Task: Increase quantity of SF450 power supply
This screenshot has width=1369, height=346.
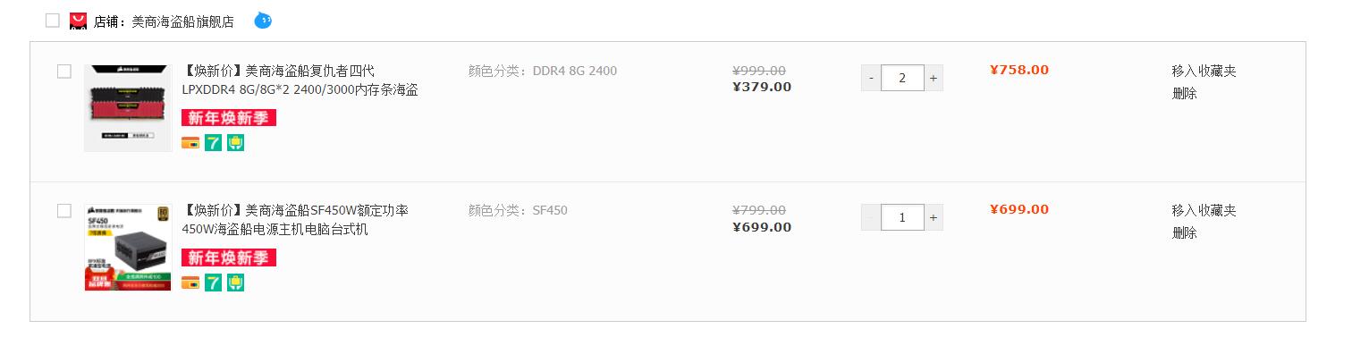Action: click(x=934, y=217)
